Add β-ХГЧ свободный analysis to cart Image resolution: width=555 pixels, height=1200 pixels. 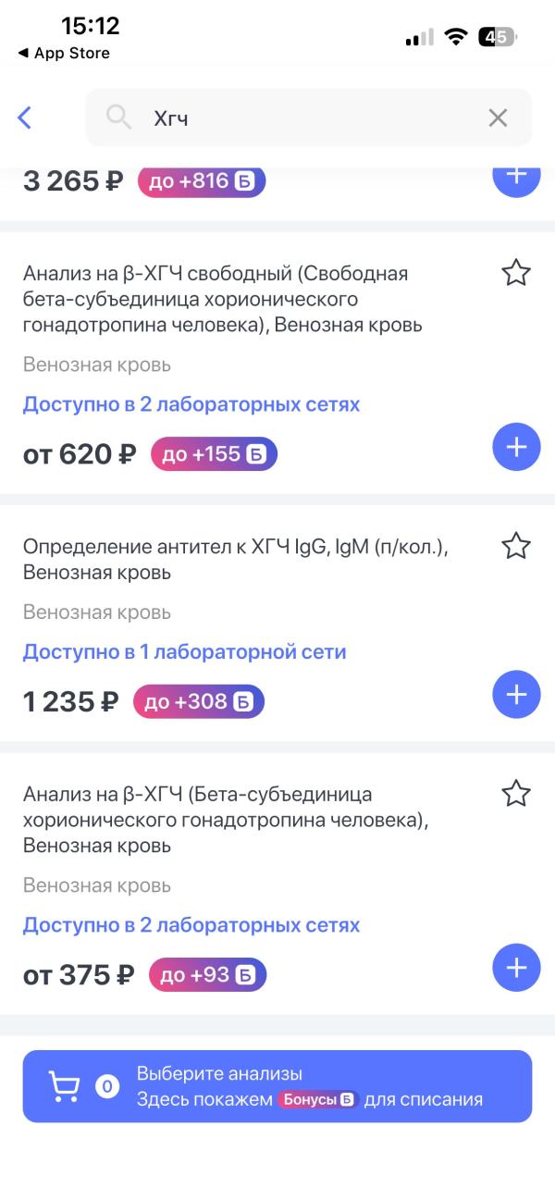515,448
